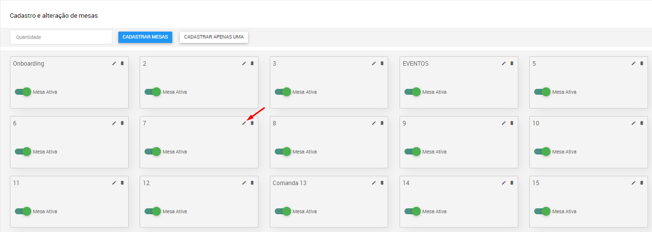Edit Comanda 13 with pencil icon
The width and height of the screenshot is (652, 232).
374,183
